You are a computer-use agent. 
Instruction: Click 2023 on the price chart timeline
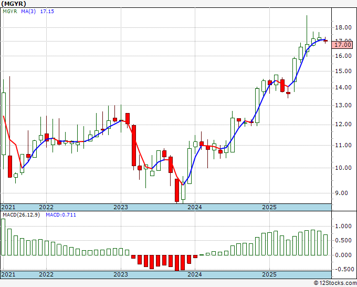tap(121, 207)
